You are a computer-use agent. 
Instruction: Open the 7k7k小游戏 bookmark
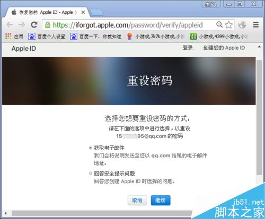(155, 36)
